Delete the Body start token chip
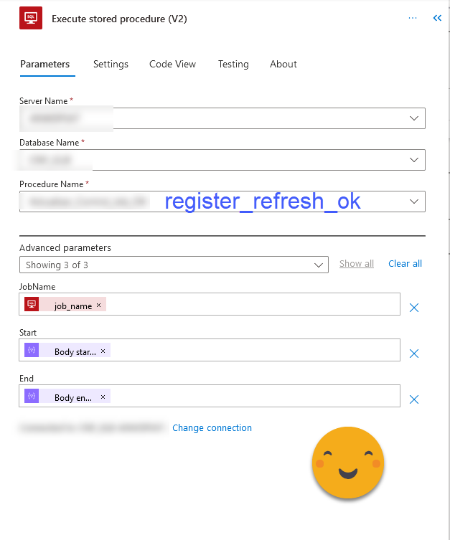The width and height of the screenshot is (450, 540). (x=103, y=351)
